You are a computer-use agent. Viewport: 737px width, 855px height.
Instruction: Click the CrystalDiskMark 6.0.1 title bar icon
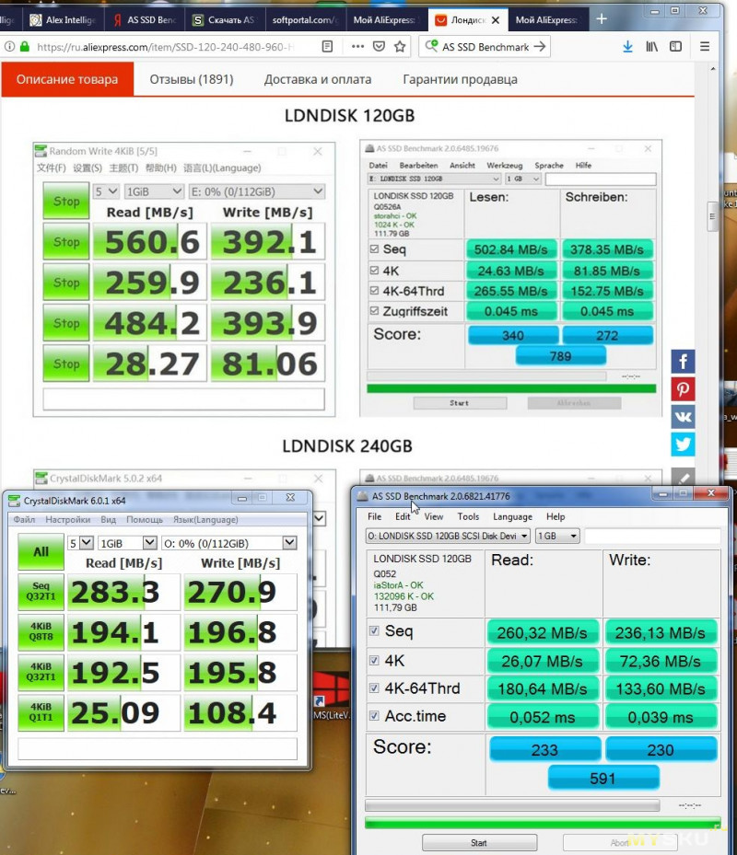pyautogui.click(x=14, y=500)
